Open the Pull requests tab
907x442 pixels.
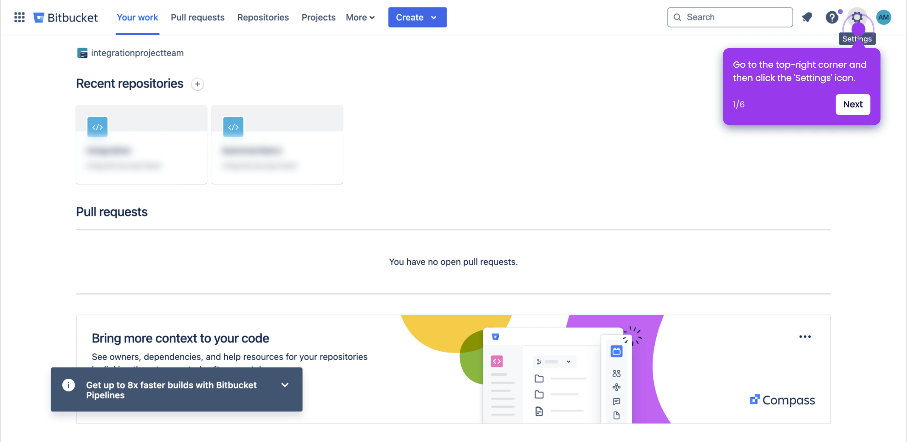[197, 17]
